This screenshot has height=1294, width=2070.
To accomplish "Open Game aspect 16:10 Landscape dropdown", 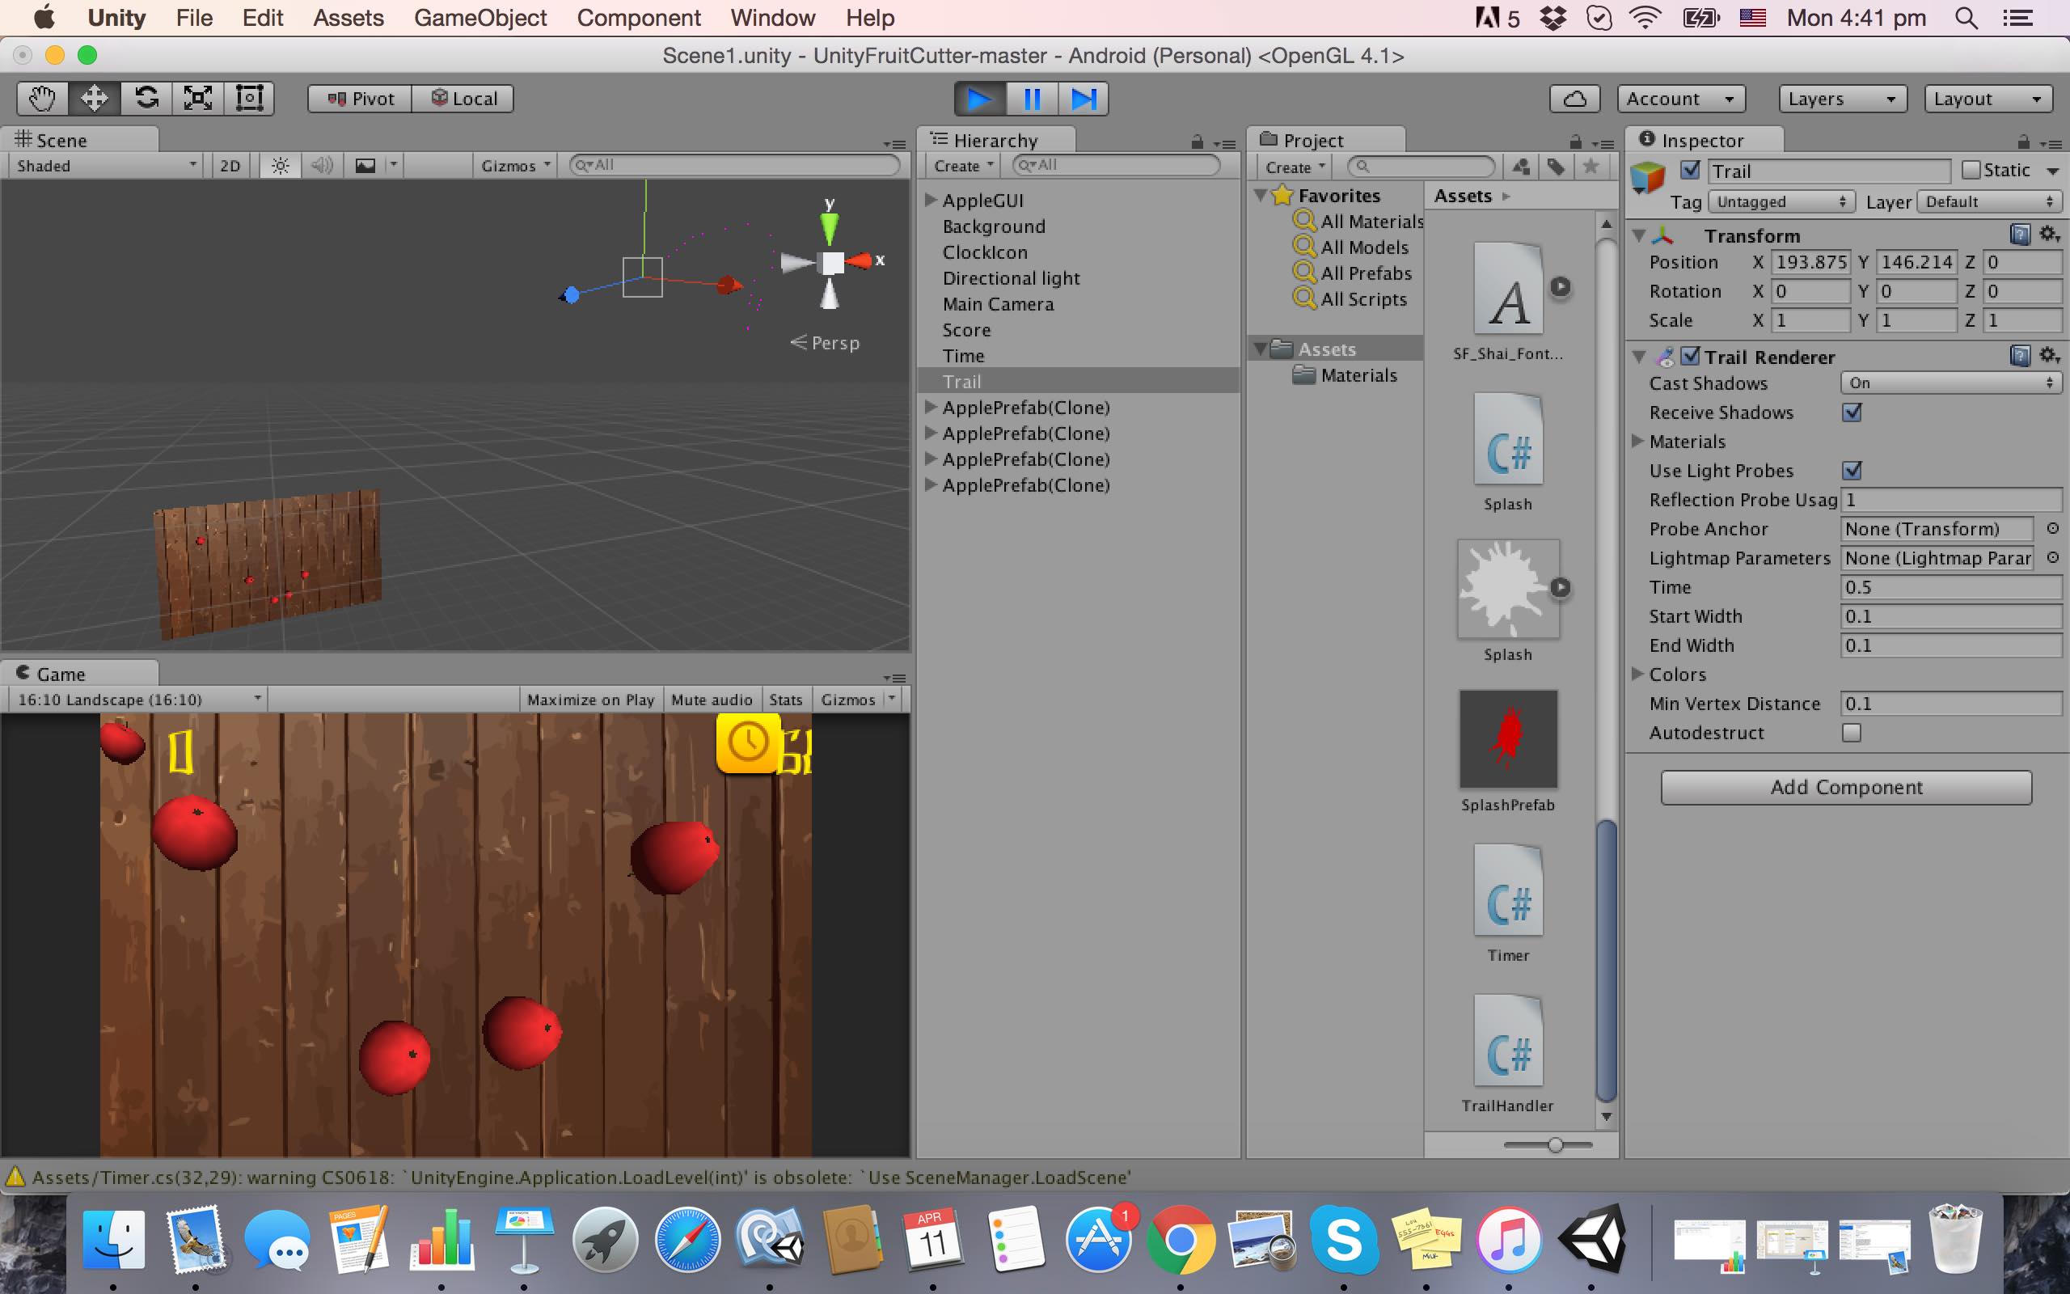I will pos(137,700).
